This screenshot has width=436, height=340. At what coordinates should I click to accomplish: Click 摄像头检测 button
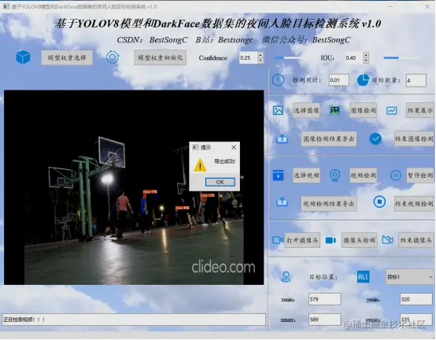click(359, 240)
